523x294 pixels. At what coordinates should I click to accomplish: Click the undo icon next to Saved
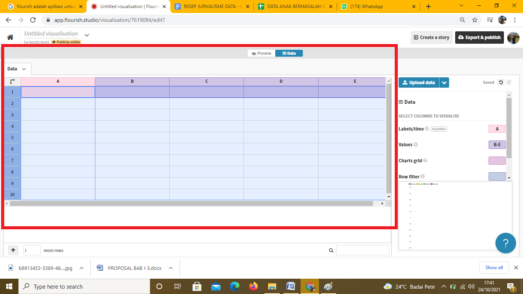[501, 82]
